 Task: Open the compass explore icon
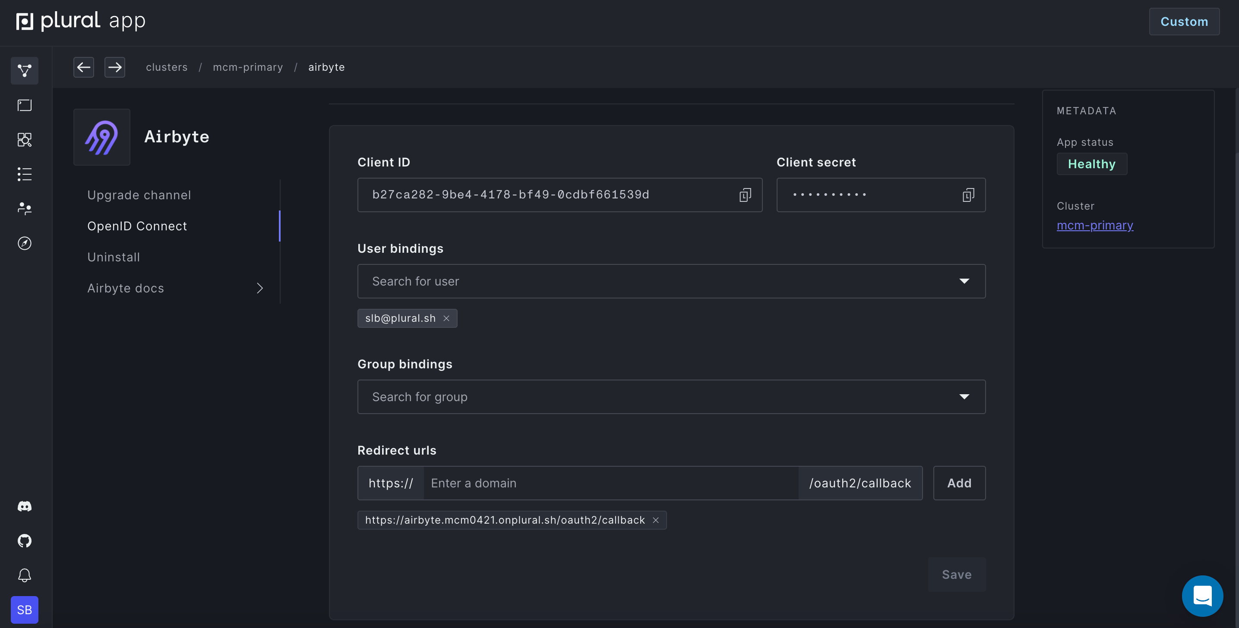point(25,243)
